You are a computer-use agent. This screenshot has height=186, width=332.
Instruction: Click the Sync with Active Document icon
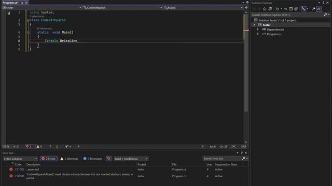(285, 9)
